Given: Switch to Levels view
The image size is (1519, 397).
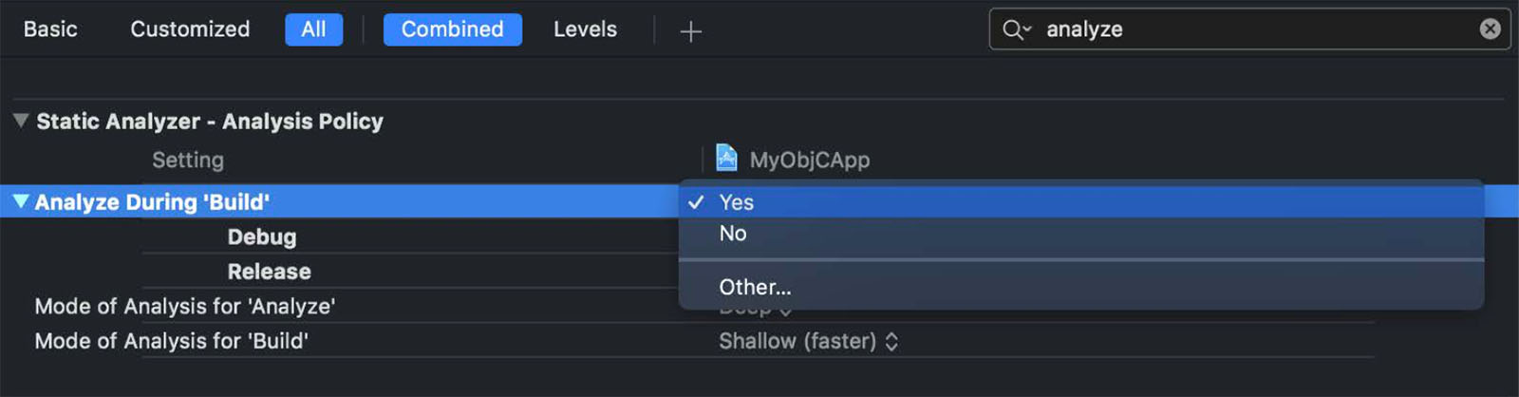Looking at the screenshot, I should tap(585, 29).
